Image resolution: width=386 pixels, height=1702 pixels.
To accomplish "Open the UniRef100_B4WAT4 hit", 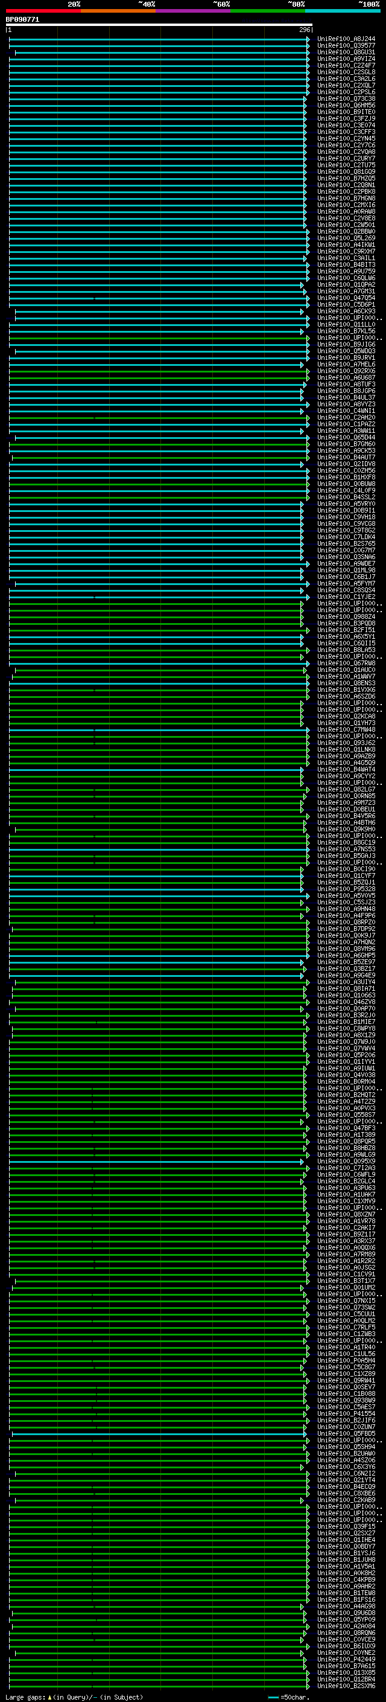I will [x=346, y=770].
